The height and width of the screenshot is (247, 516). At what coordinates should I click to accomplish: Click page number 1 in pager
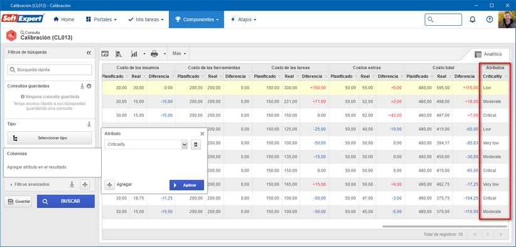pyautogui.click(x=488, y=234)
